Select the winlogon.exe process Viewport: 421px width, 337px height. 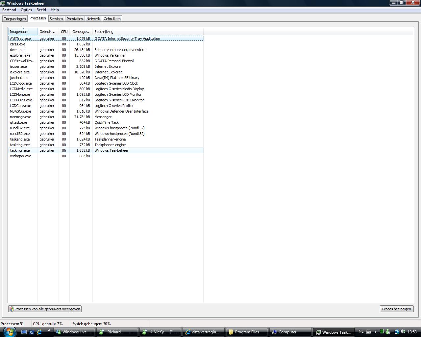pos(106,156)
